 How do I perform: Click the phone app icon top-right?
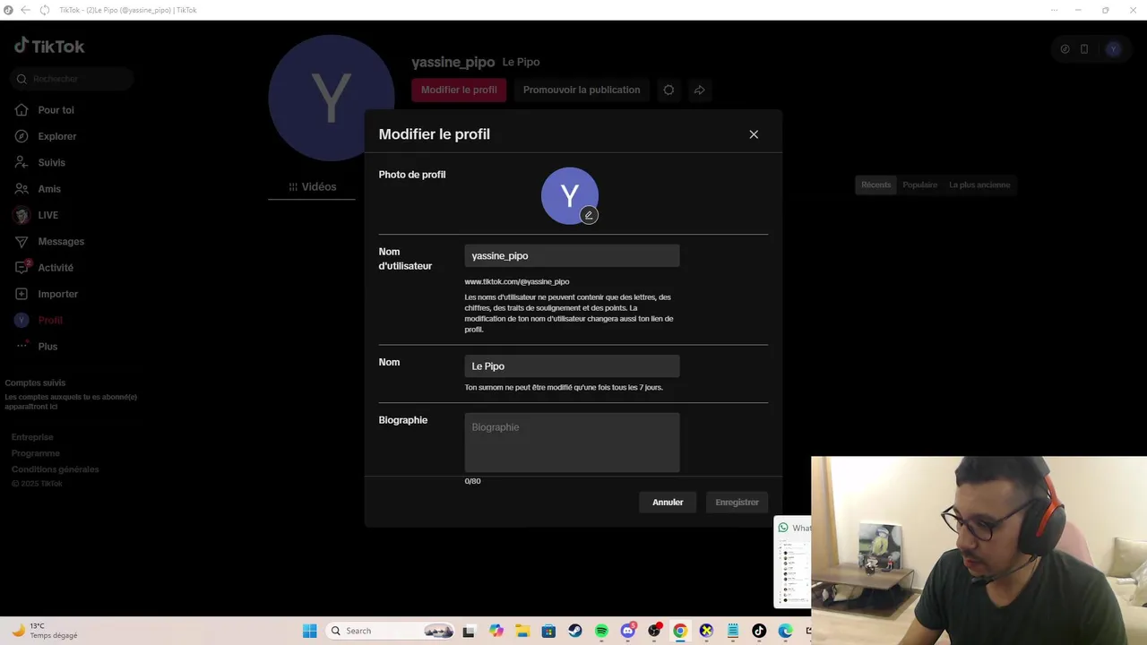[x=1084, y=49]
